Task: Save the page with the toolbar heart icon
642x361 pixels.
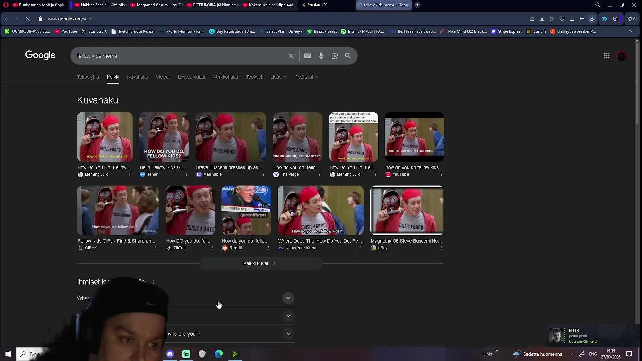Action: [562, 19]
